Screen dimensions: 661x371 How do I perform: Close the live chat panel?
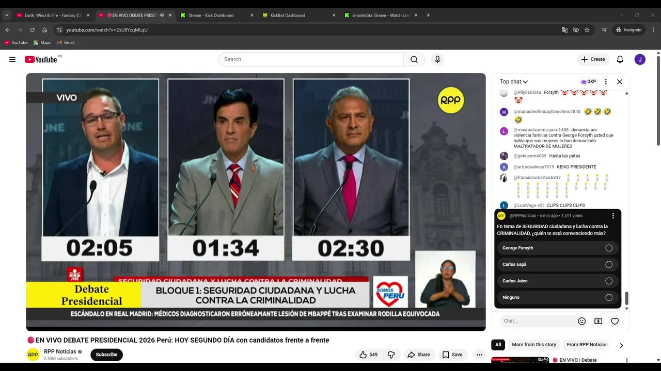[x=620, y=81]
